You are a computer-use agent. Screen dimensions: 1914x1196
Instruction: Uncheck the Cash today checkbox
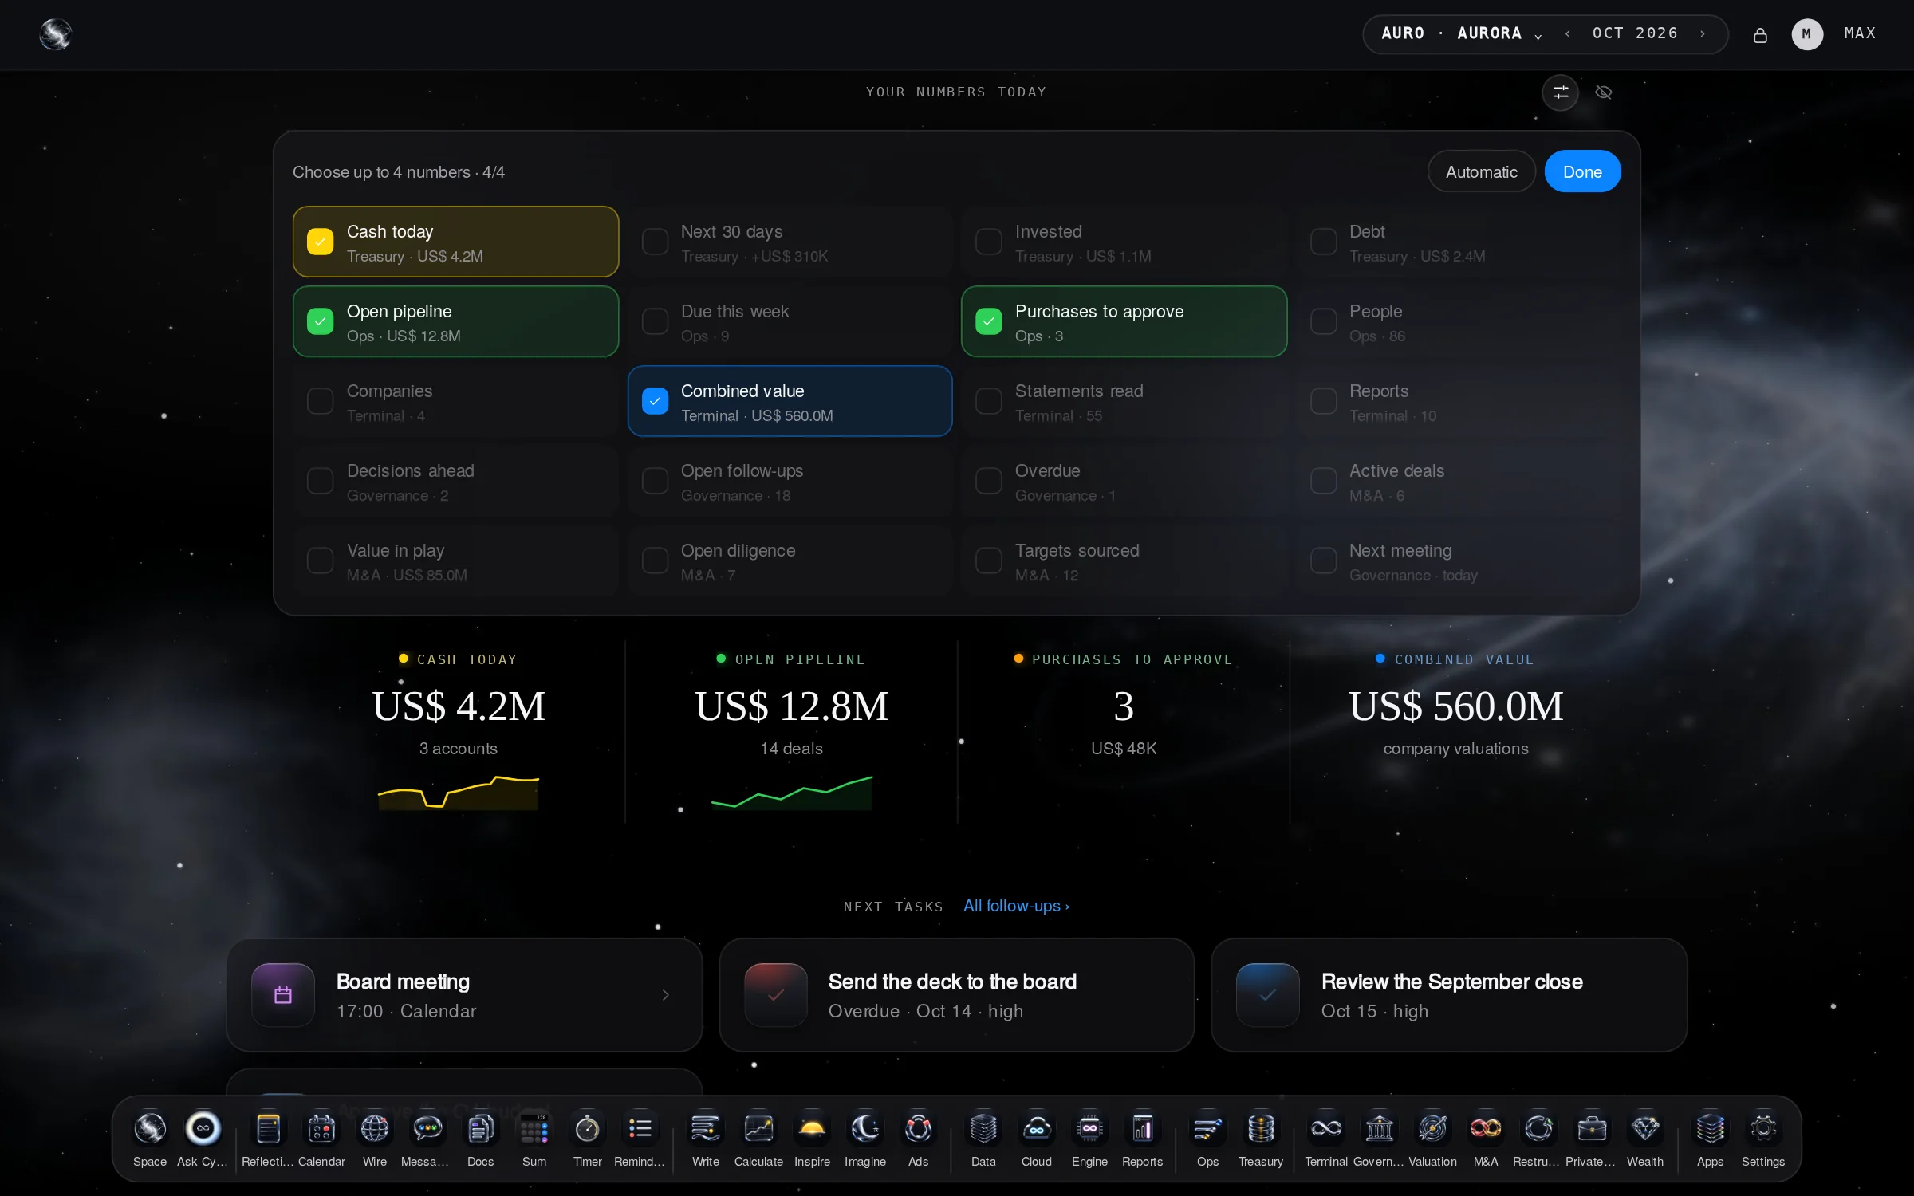pyautogui.click(x=320, y=242)
